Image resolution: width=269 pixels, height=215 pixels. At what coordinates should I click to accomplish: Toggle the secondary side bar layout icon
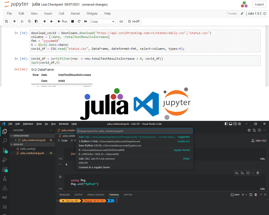point(235,124)
